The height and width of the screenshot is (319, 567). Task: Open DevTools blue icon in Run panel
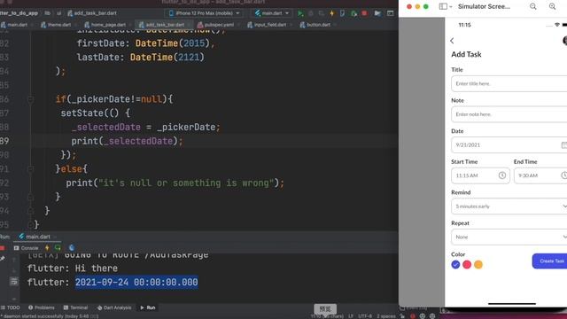pyautogui.click(x=72, y=248)
